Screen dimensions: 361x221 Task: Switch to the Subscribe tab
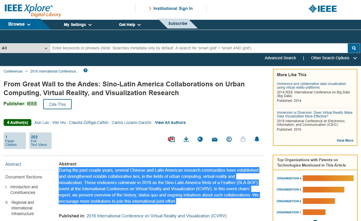[x=178, y=24]
